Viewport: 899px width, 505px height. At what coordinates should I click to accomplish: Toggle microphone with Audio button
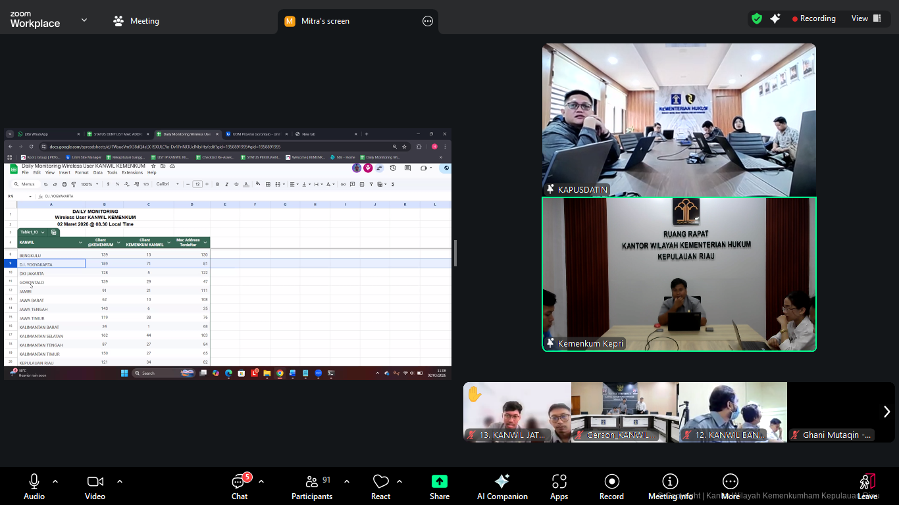[34, 487]
